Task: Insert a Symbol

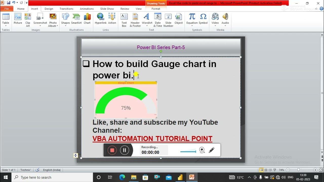Action: click(x=203, y=19)
